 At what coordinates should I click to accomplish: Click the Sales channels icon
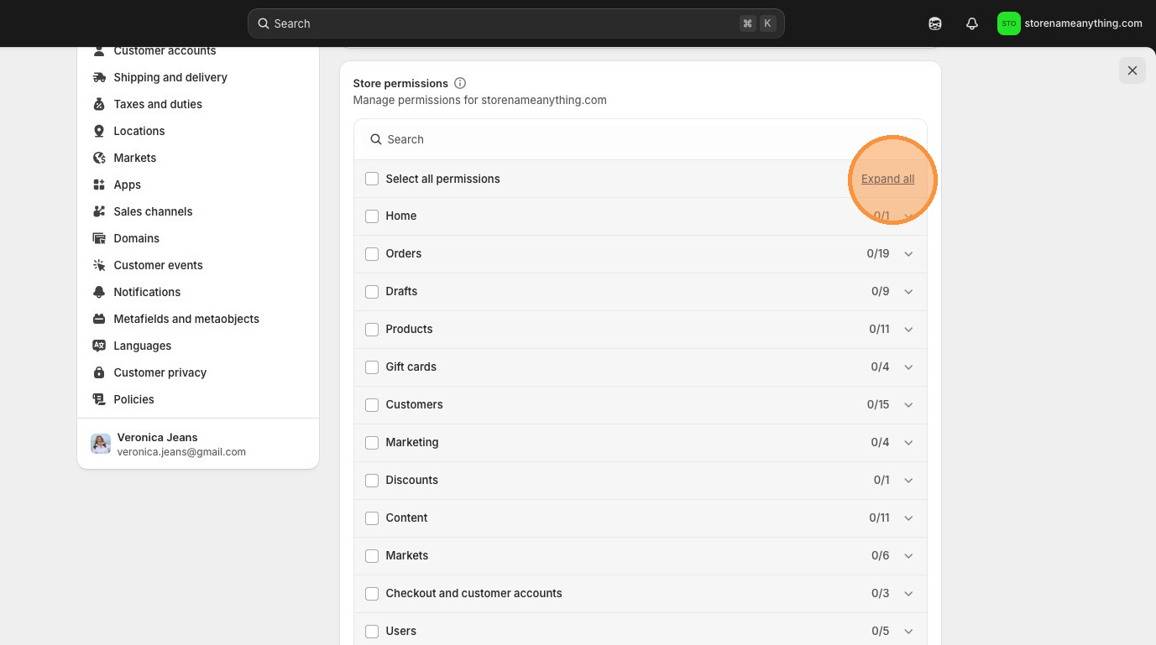pyautogui.click(x=99, y=211)
